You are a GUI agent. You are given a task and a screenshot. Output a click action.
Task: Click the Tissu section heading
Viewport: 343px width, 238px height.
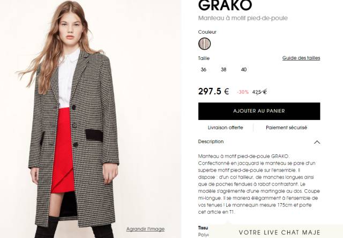click(x=203, y=228)
